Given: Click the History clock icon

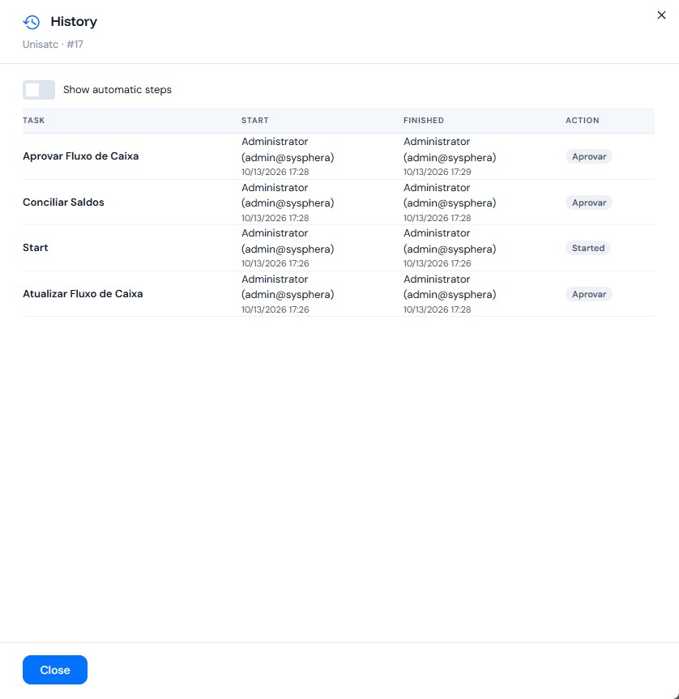Looking at the screenshot, I should (32, 22).
